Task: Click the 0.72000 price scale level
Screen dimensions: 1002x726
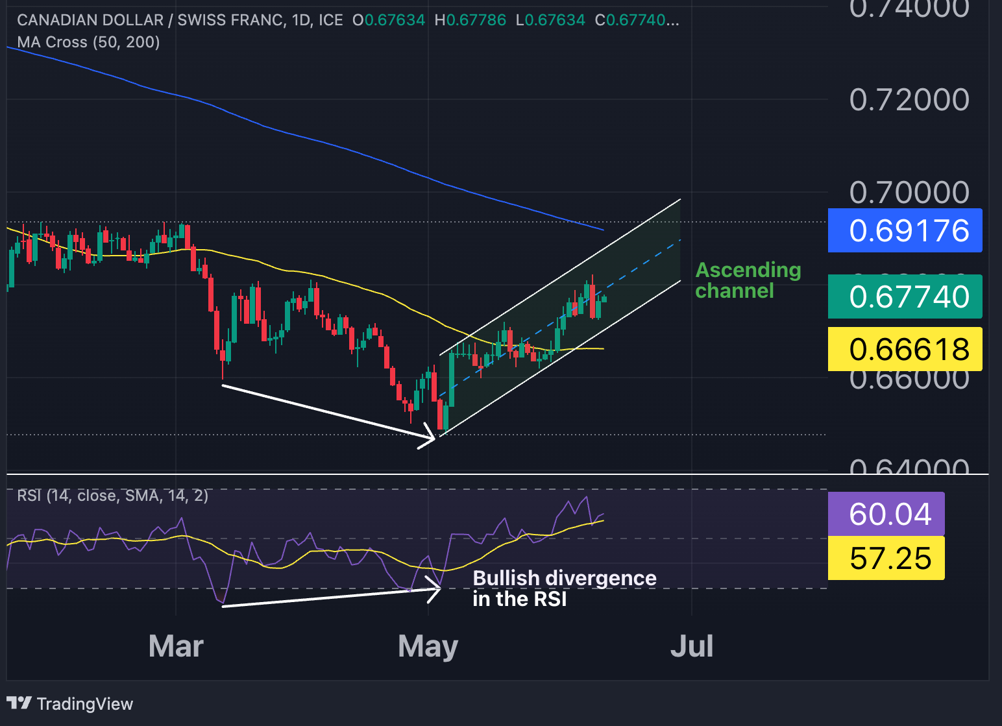Action: (909, 99)
